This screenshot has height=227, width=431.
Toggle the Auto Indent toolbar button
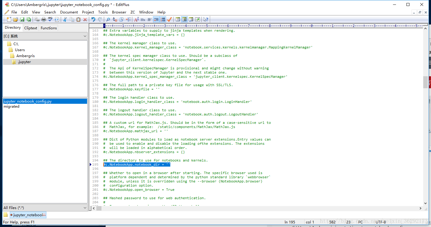tap(156, 19)
